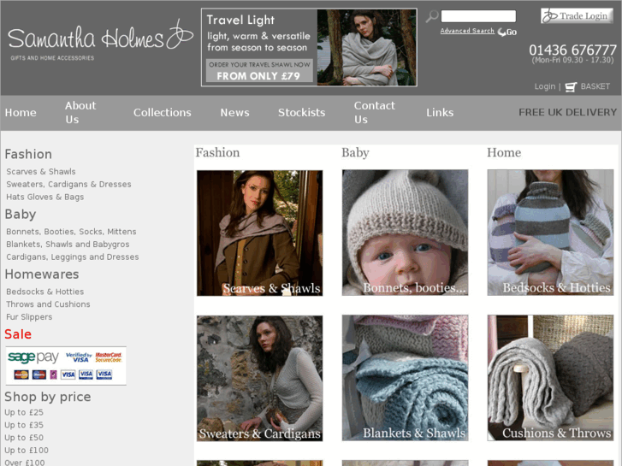Open Blankets, Shawls and Babygros link
The height and width of the screenshot is (466, 622).
pos(68,245)
